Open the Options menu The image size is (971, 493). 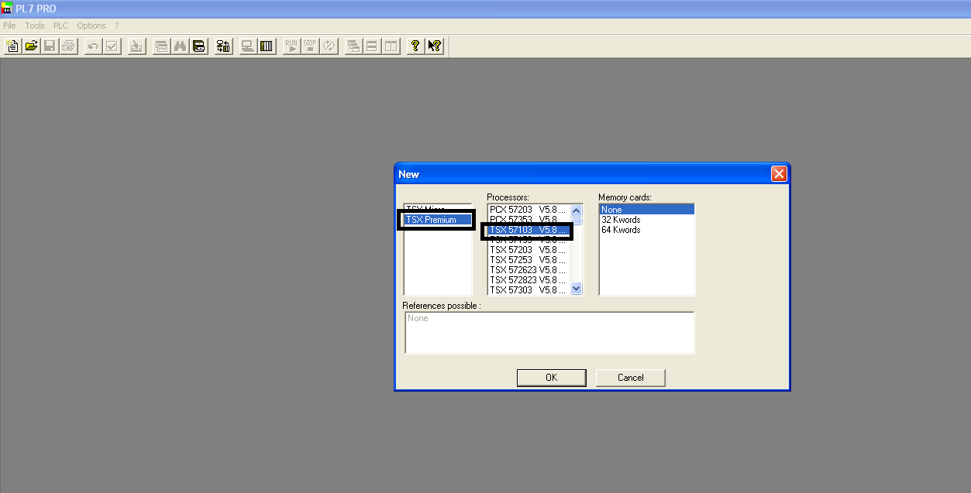click(x=91, y=26)
